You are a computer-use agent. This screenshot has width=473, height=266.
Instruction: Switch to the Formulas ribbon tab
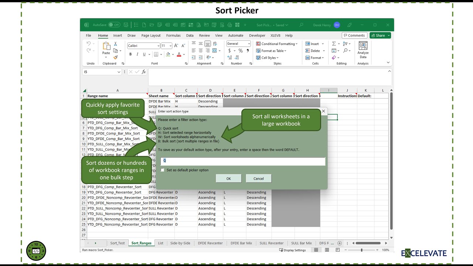[x=173, y=35]
